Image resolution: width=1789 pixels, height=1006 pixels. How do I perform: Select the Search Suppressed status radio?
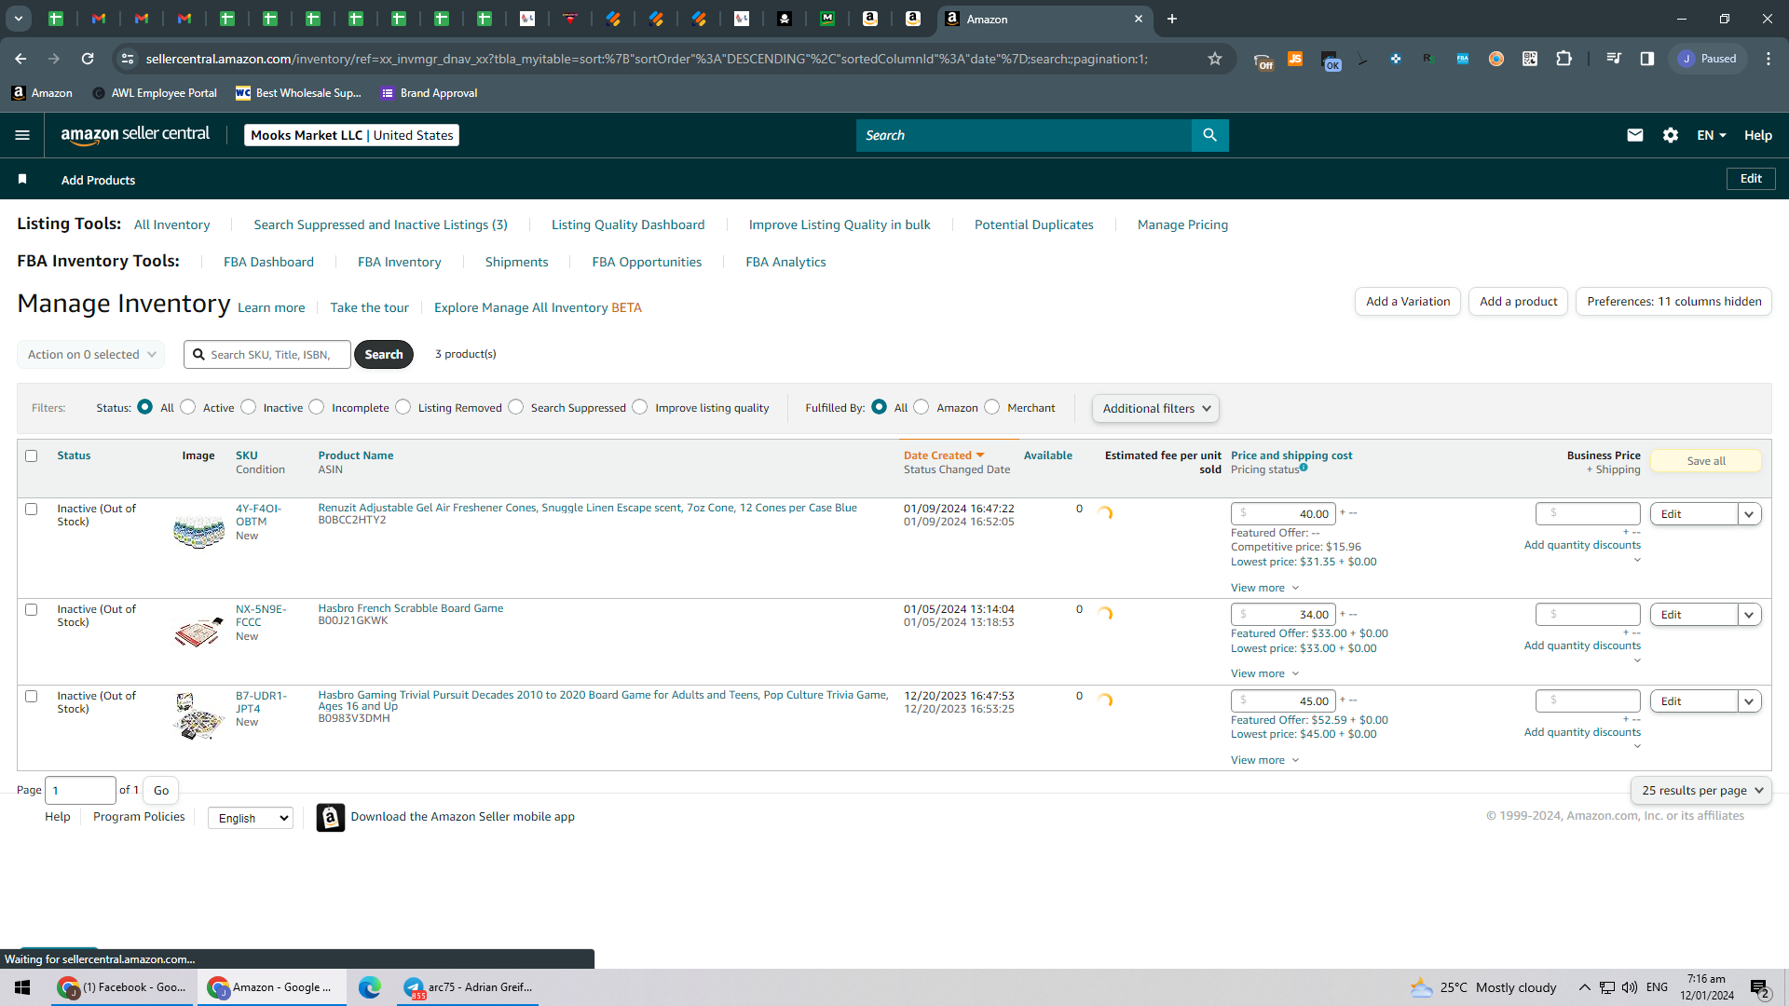[516, 407]
